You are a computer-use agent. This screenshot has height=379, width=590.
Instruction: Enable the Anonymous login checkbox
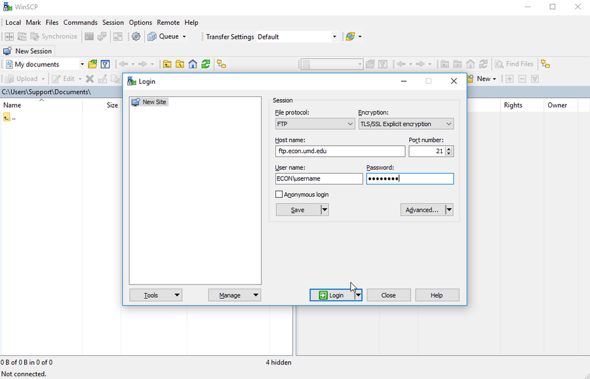279,194
